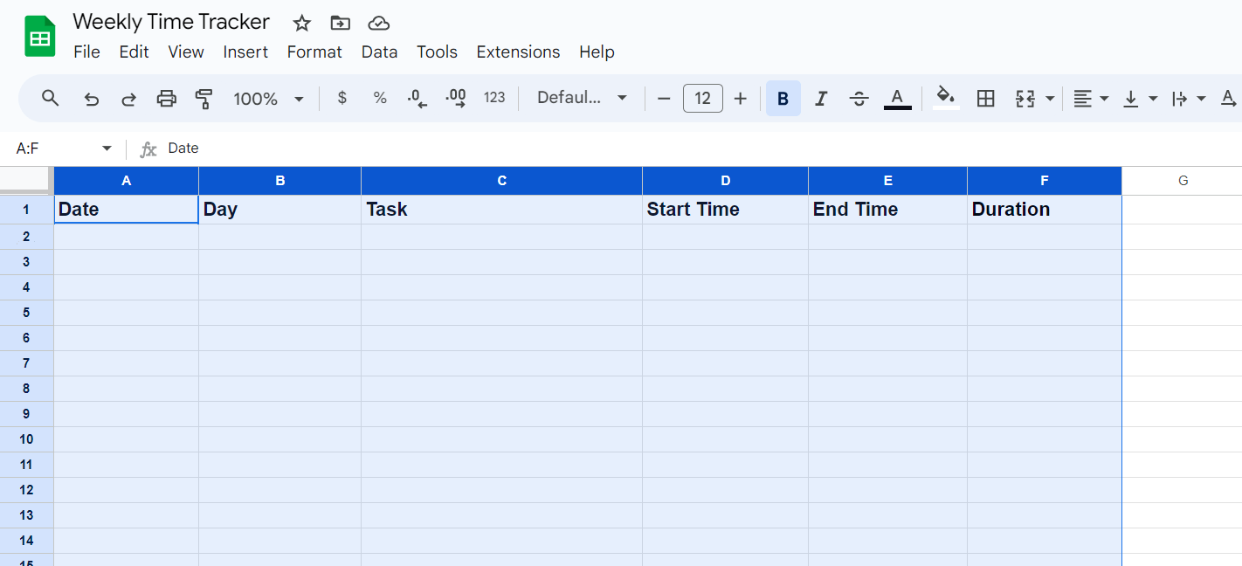Select the paint format roller icon

coord(204,99)
